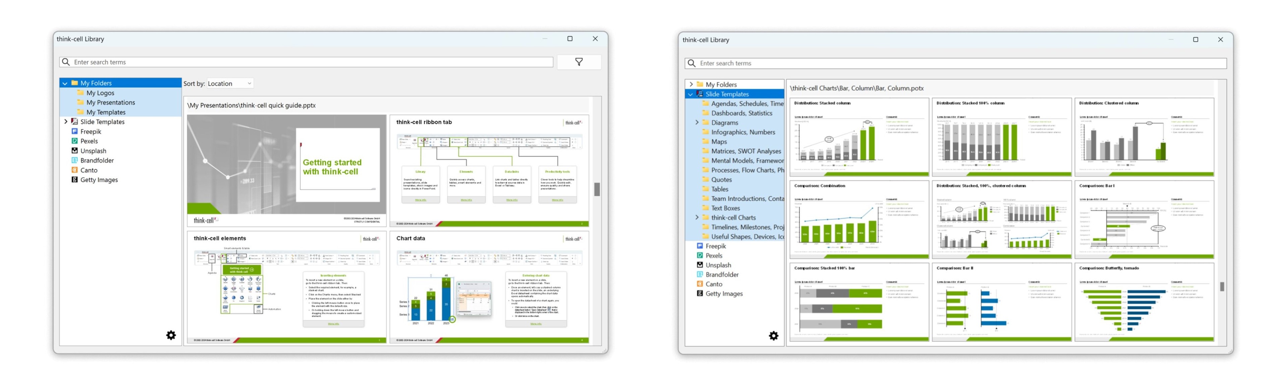Maximize the left think-cell Library window
1287x386 pixels.
coord(569,38)
